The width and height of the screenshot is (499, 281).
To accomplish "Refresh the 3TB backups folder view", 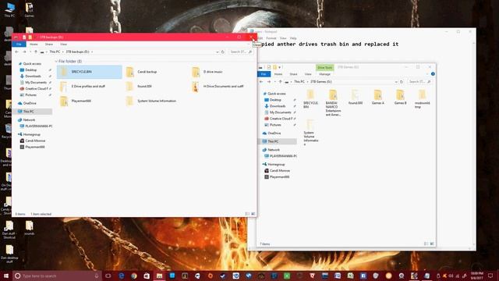I will (x=223, y=52).
